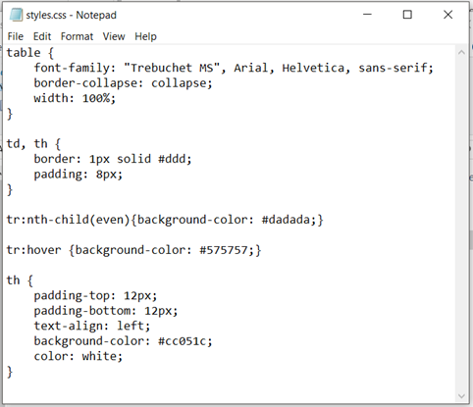Image resolution: width=473 pixels, height=407 pixels.
Task: Place cursor on border-collapse line
Action: tap(123, 83)
